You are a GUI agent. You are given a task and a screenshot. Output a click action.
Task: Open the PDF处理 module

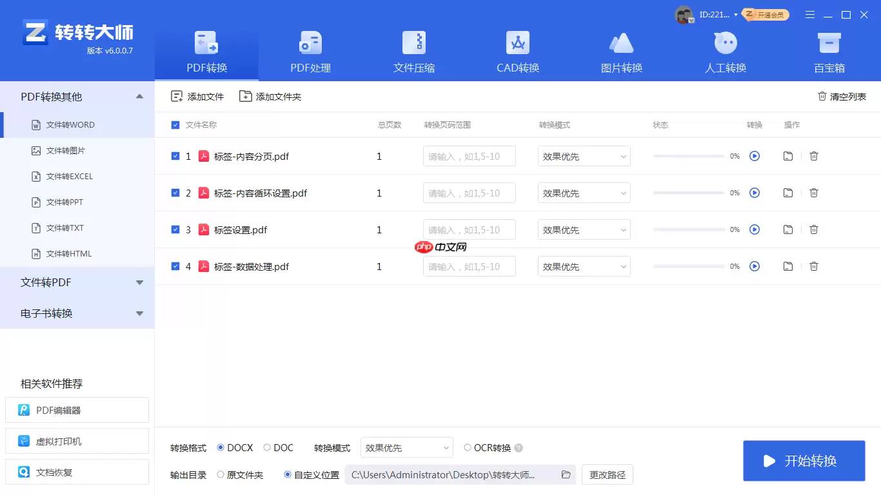click(310, 52)
